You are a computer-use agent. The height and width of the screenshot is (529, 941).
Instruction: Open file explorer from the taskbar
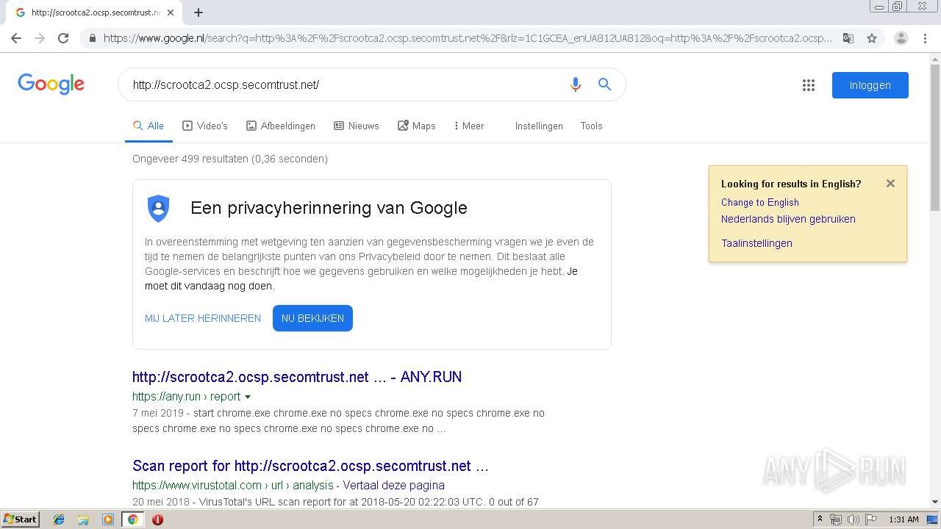(x=83, y=519)
